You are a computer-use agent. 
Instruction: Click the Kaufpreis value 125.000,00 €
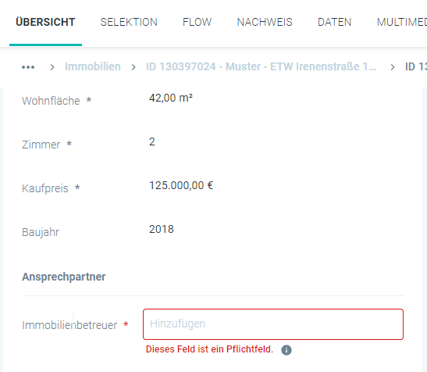click(x=181, y=185)
